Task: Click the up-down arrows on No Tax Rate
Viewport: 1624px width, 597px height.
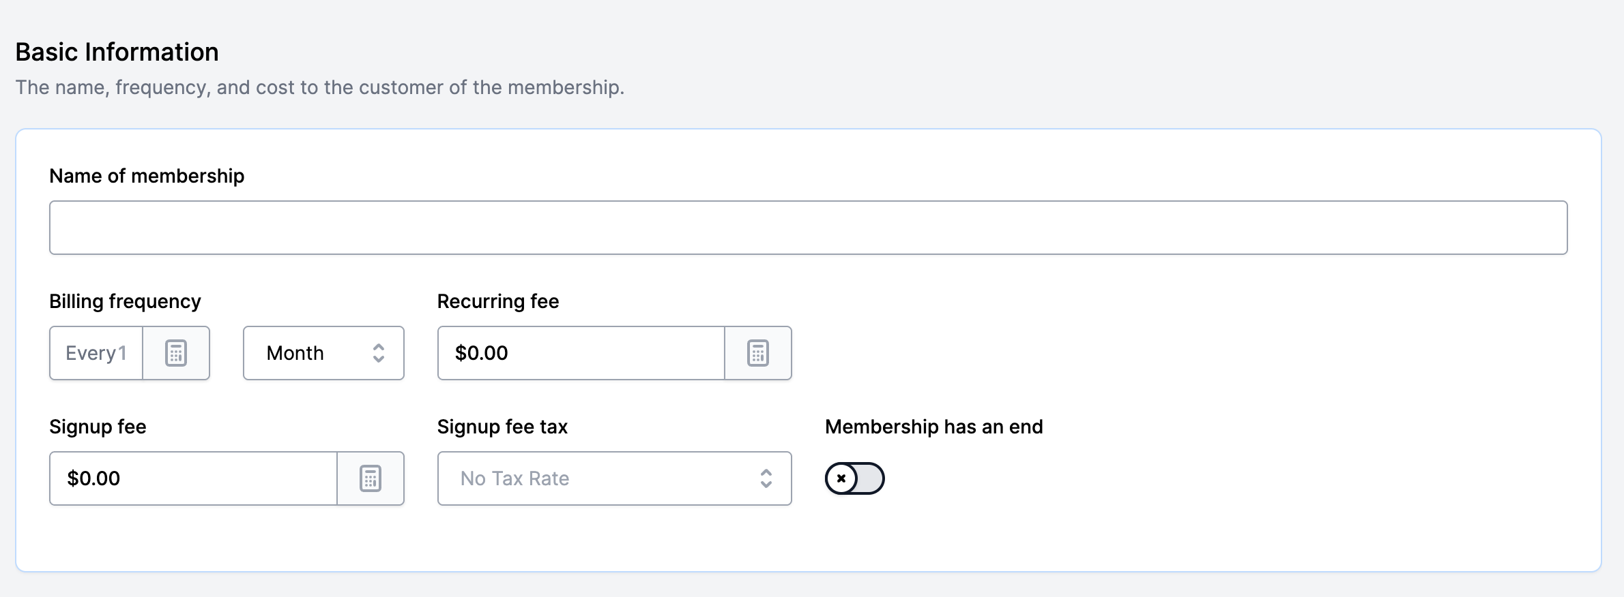Action: [766, 478]
